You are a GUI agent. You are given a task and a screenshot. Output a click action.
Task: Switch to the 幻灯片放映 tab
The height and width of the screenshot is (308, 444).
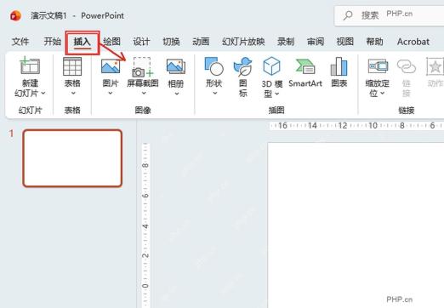pos(243,42)
